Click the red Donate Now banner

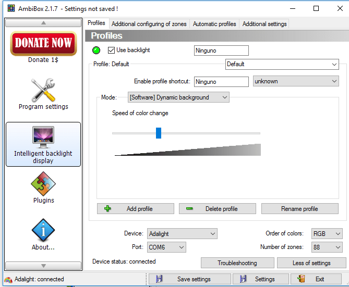pyautogui.click(x=43, y=43)
